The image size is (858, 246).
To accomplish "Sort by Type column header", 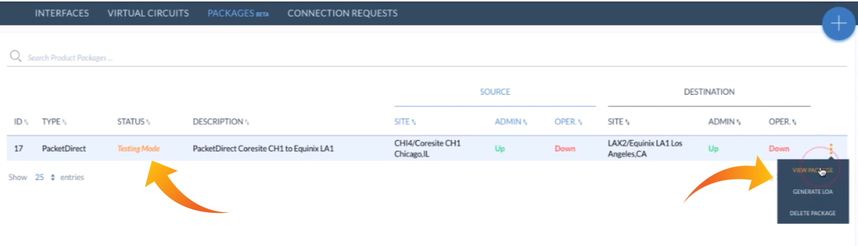I will 54,122.
